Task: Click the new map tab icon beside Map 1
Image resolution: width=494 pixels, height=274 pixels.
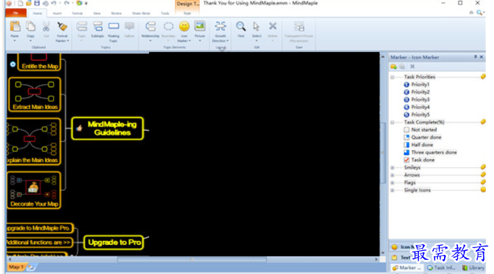Action: [x=31, y=267]
